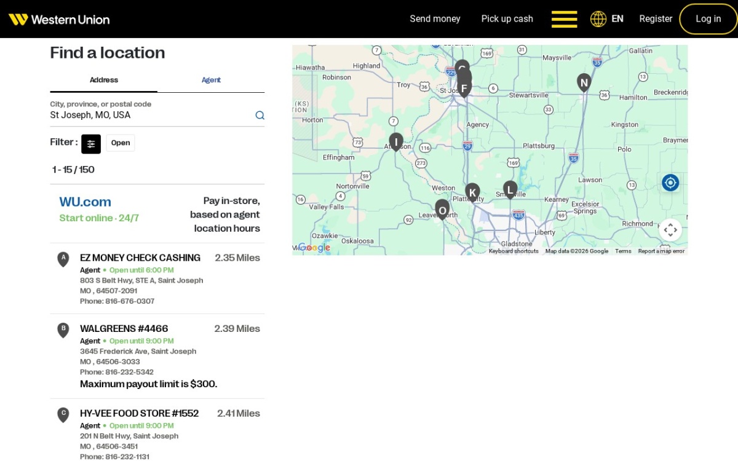Click the Register link
Screen dimensions: 738x461
656,19
